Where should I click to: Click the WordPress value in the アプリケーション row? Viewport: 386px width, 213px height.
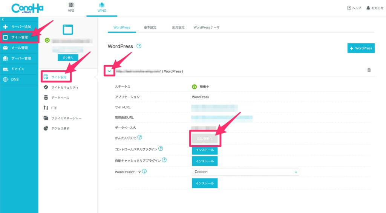tap(201, 97)
